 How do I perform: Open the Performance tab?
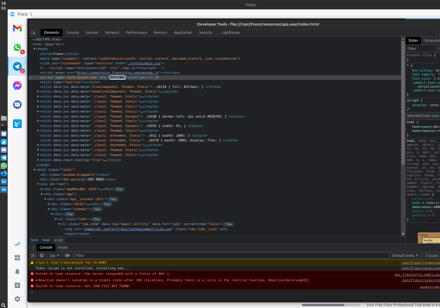click(136, 33)
